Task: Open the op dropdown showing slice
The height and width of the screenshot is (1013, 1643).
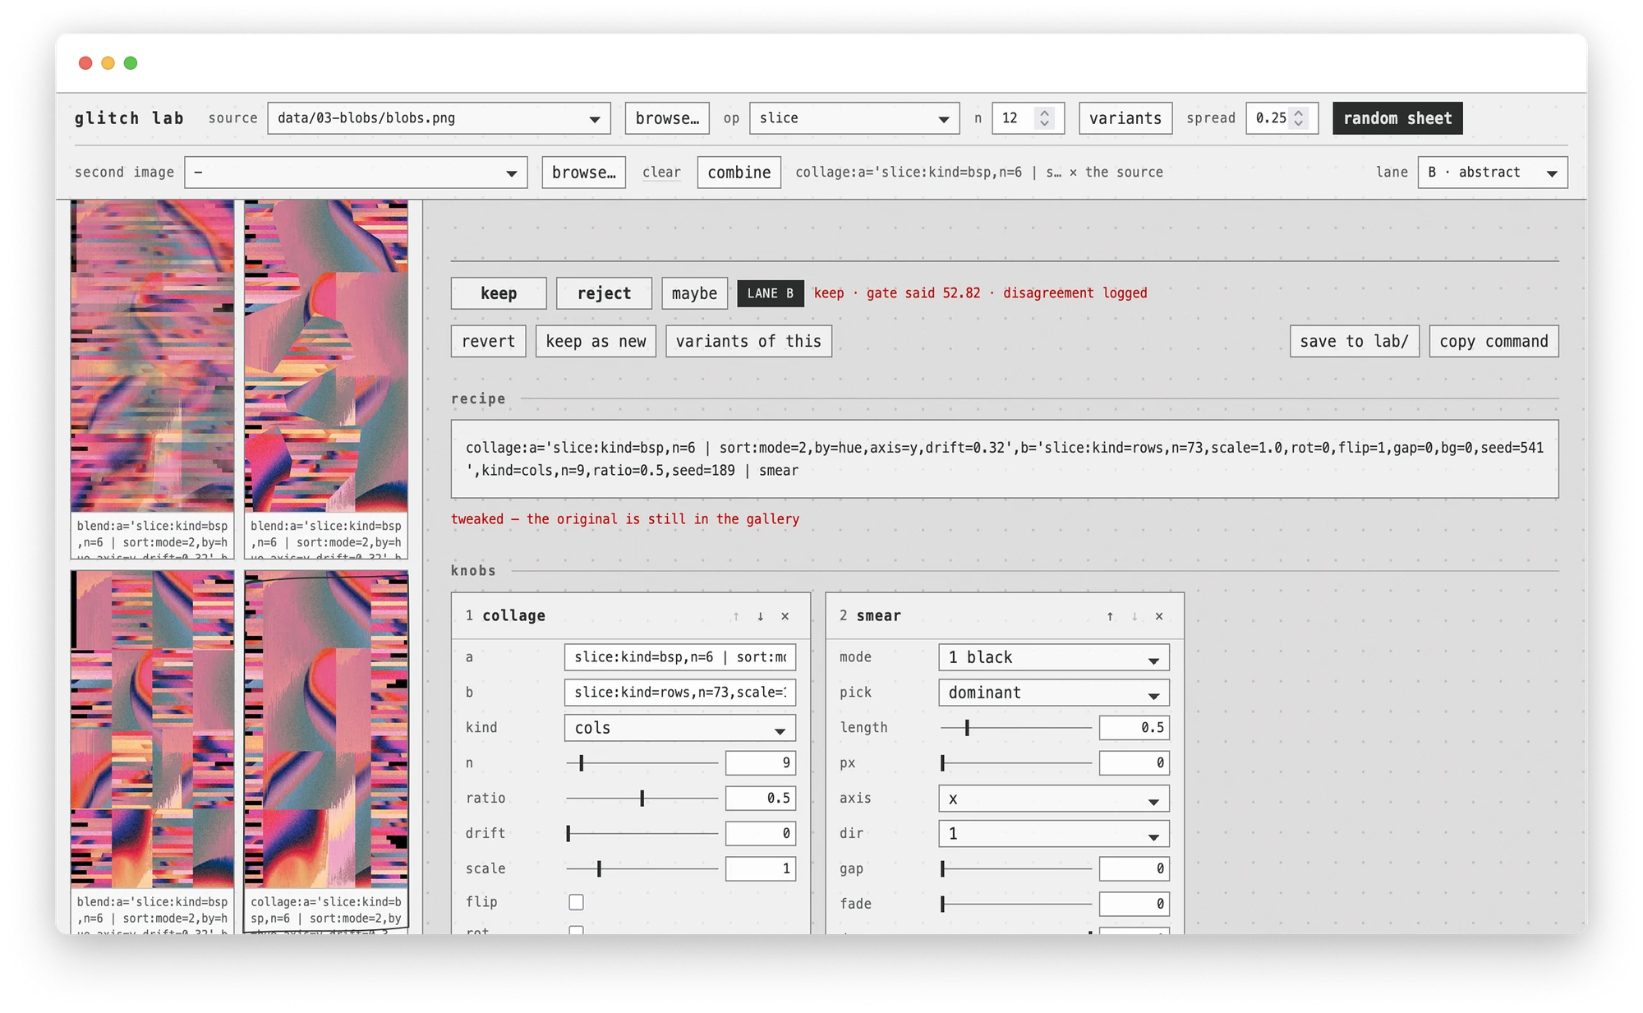Action: [854, 118]
